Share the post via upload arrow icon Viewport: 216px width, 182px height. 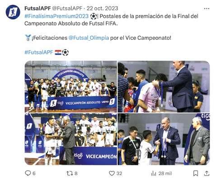coord(207,173)
